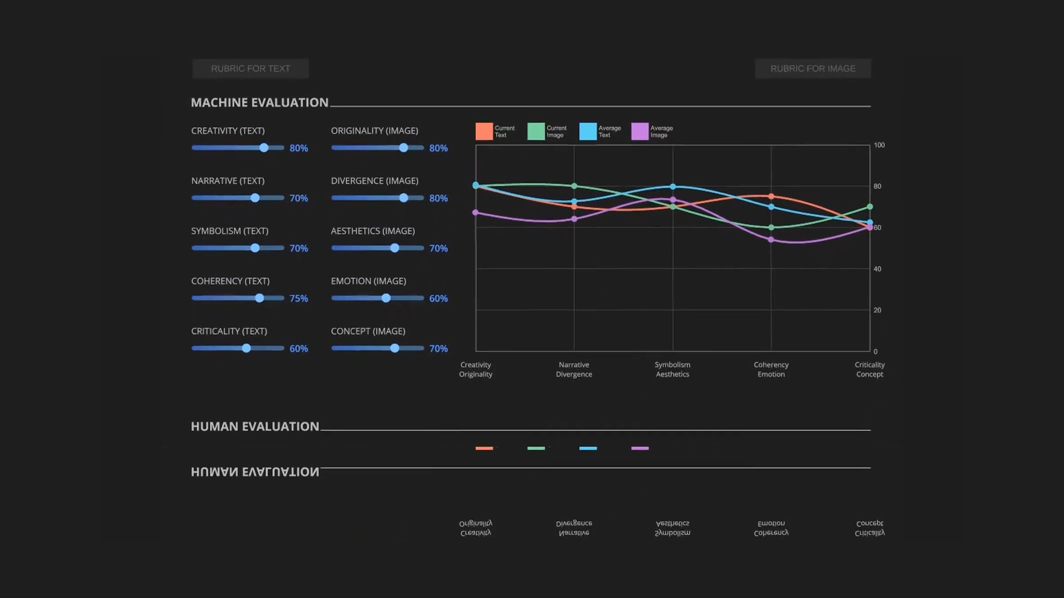Click the Rubric For Image button
1064x598 pixels.
pyautogui.click(x=812, y=69)
